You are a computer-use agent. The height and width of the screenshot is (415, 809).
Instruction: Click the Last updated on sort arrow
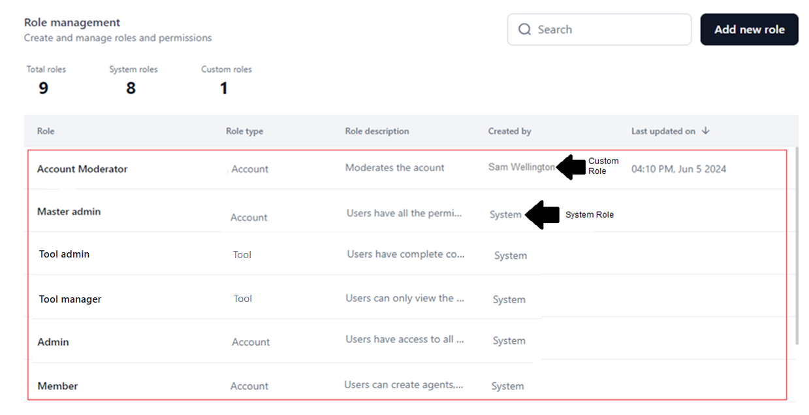tap(705, 131)
